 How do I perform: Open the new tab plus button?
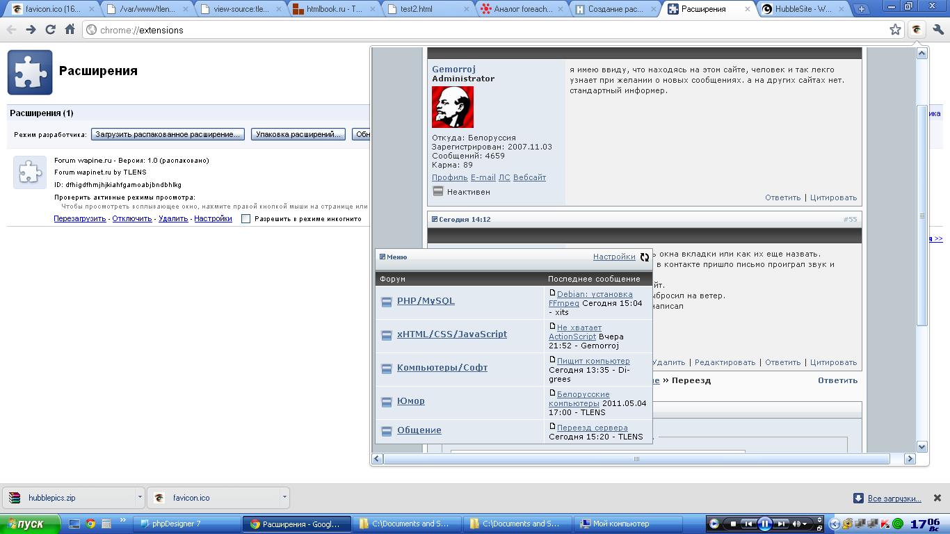click(x=861, y=9)
